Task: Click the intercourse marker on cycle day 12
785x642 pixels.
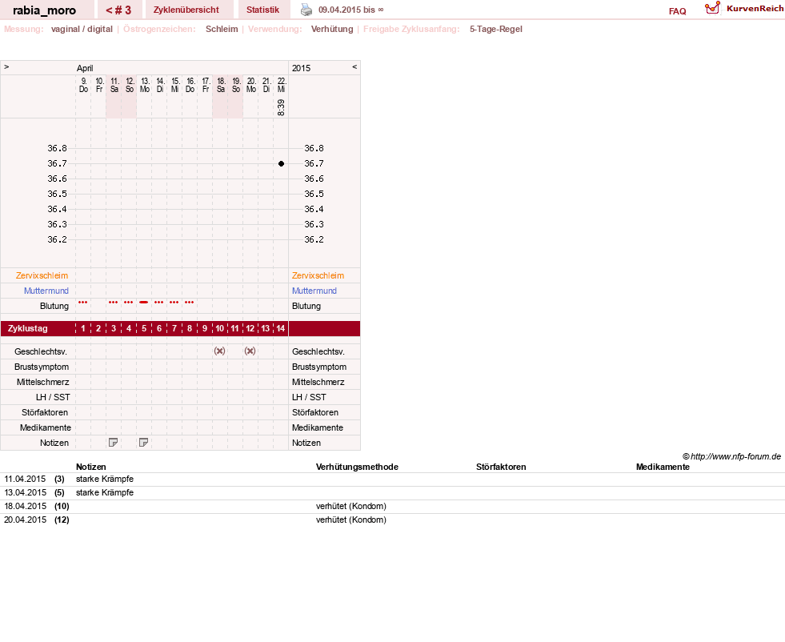Action: [250, 351]
